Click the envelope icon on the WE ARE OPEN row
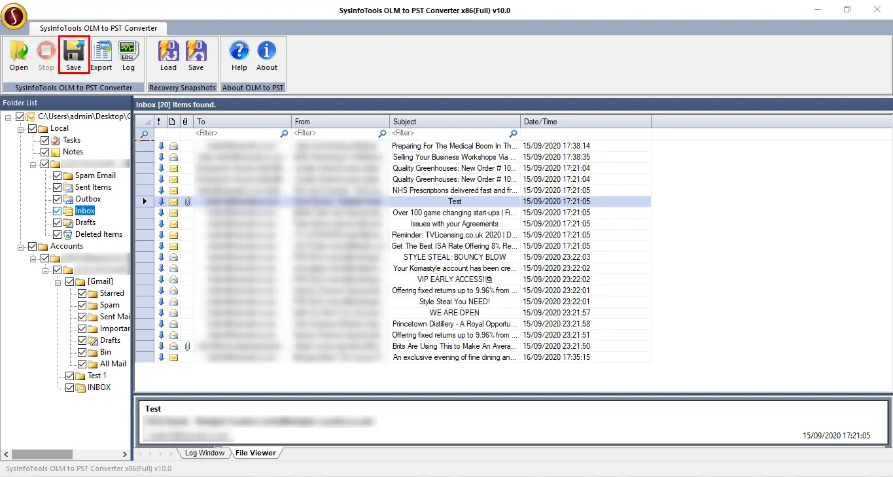The width and height of the screenshot is (893, 477). click(x=173, y=313)
